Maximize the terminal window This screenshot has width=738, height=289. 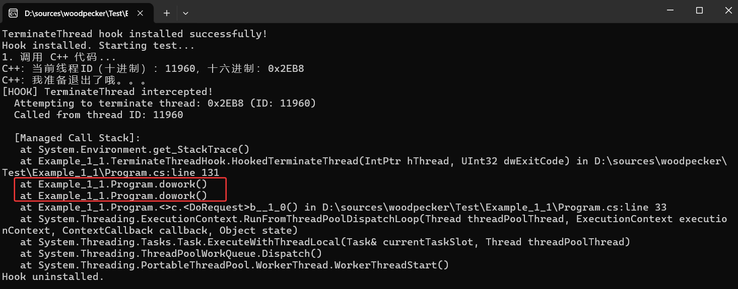[x=699, y=11]
